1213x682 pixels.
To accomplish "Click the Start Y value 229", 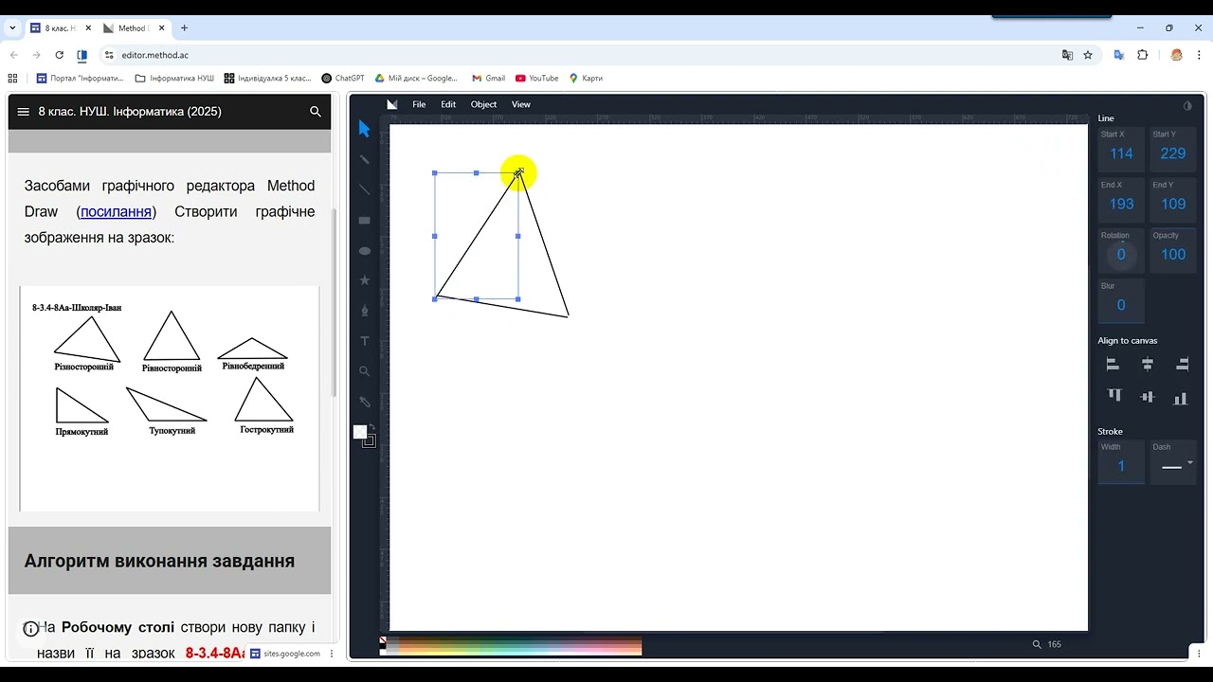I will coord(1173,153).
